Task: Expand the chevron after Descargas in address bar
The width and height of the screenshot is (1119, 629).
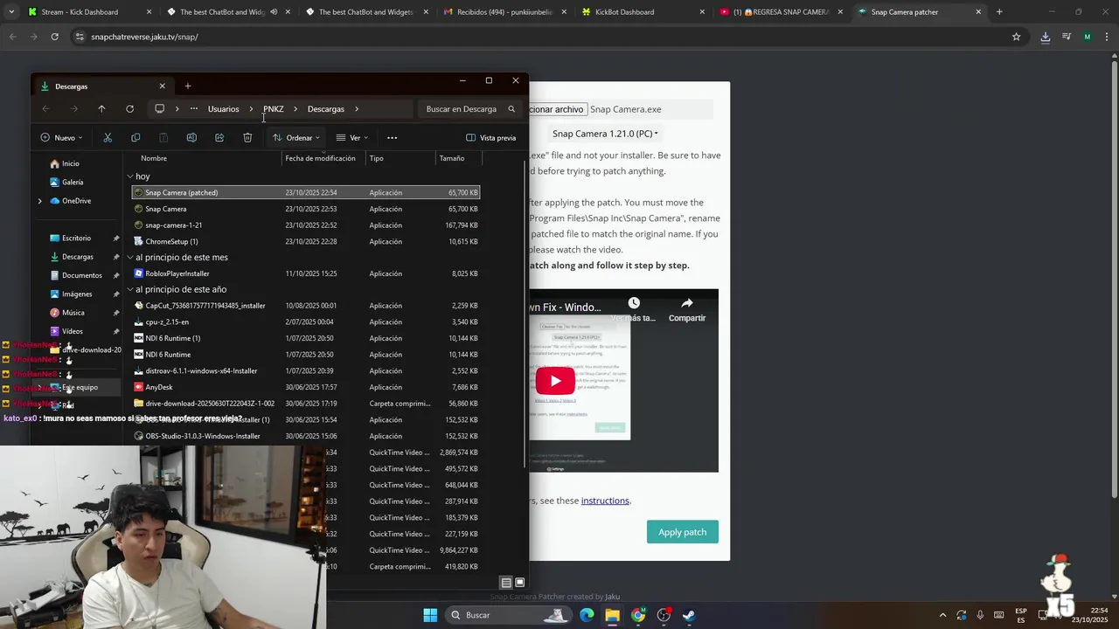Action: (x=357, y=109)
